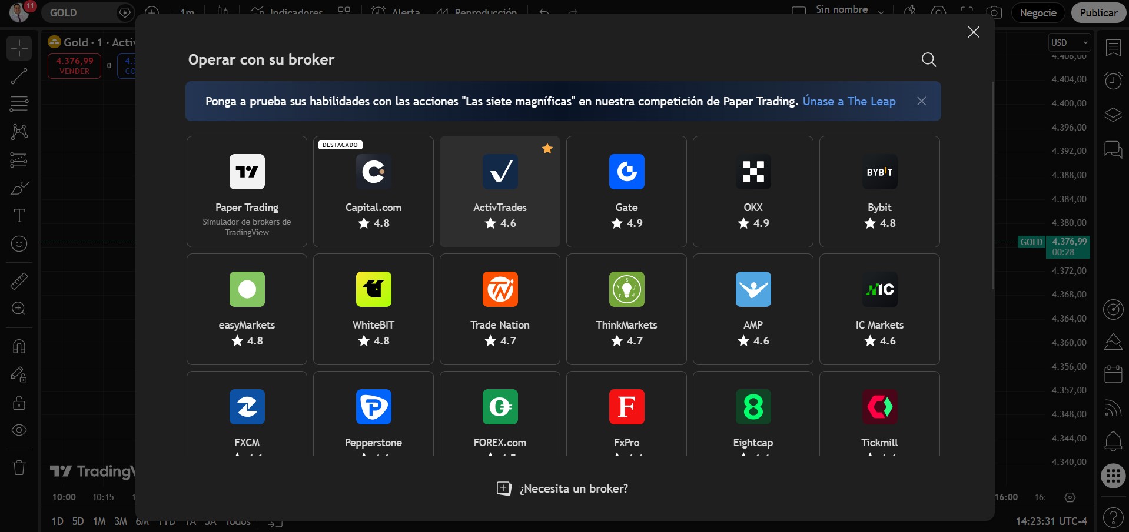Remove drawings with the trash icon
1129x532 pixels.
(x=19, y=468)
